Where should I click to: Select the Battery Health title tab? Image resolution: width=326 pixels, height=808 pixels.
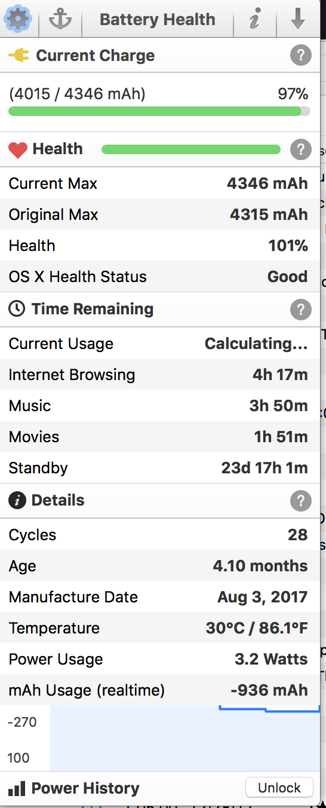pos(158,19)
